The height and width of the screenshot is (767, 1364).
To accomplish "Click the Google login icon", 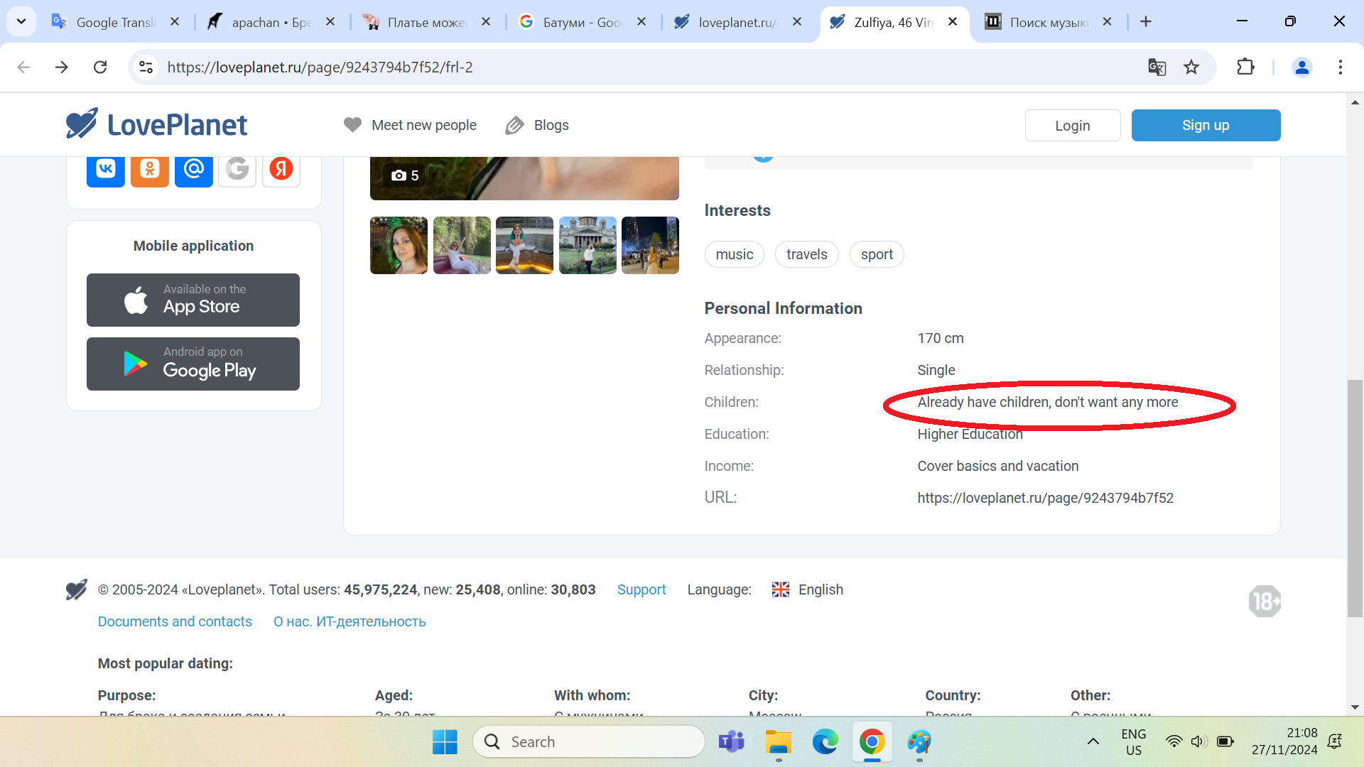I will coord(237,169).
